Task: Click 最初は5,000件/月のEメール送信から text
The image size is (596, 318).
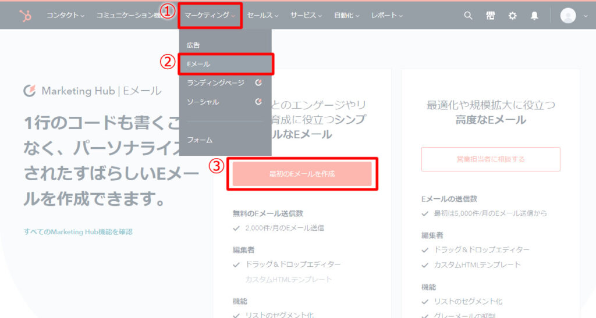Action: point(490,213)
